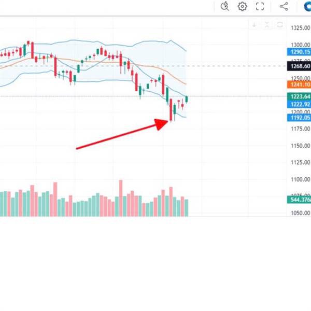
Task: Click the move pane down arrow
Action: [x=255, y=24]
